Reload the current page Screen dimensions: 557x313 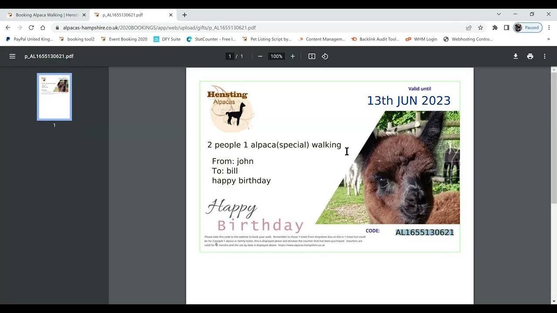(31, 27)
